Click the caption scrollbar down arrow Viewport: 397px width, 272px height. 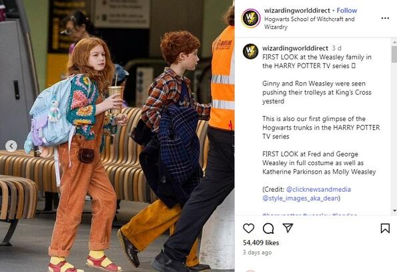tap(394, 211)
